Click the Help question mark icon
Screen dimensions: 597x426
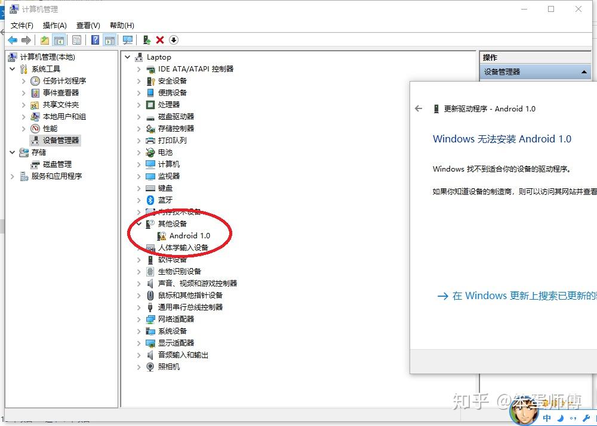pyautogui.click(x=94, y=40)
